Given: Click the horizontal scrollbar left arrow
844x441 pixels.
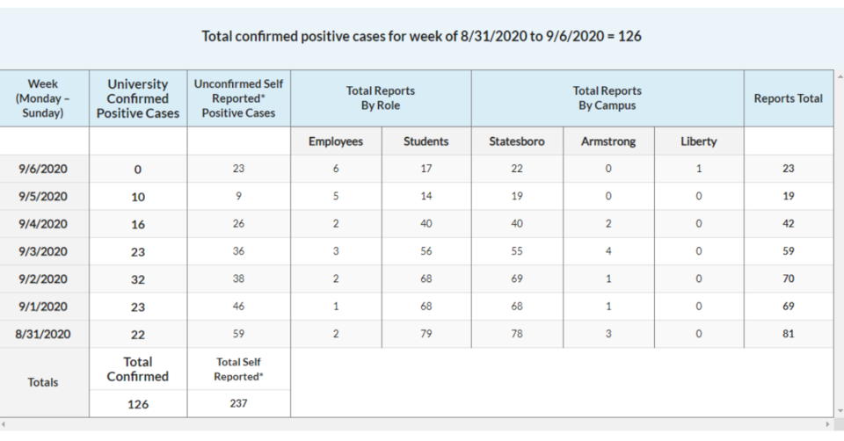Looking at the screenshot, I should [4, 424].
